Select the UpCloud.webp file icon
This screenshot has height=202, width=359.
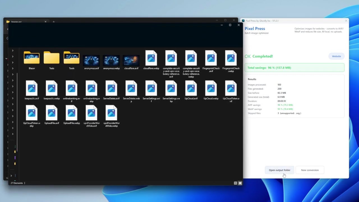[211, 88]
